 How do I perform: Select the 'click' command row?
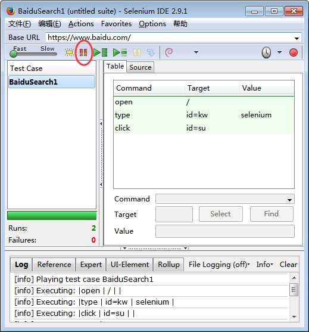coord(204,128)
